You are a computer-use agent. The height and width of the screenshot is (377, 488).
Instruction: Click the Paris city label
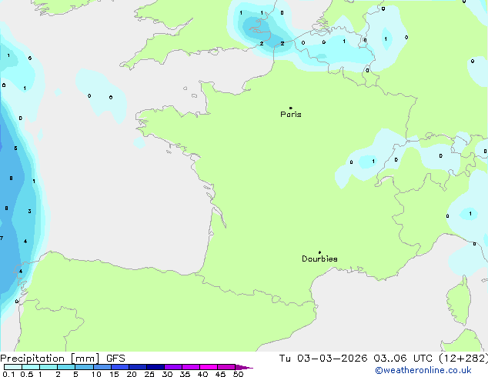pyautogui.click(x=291, y=115)
